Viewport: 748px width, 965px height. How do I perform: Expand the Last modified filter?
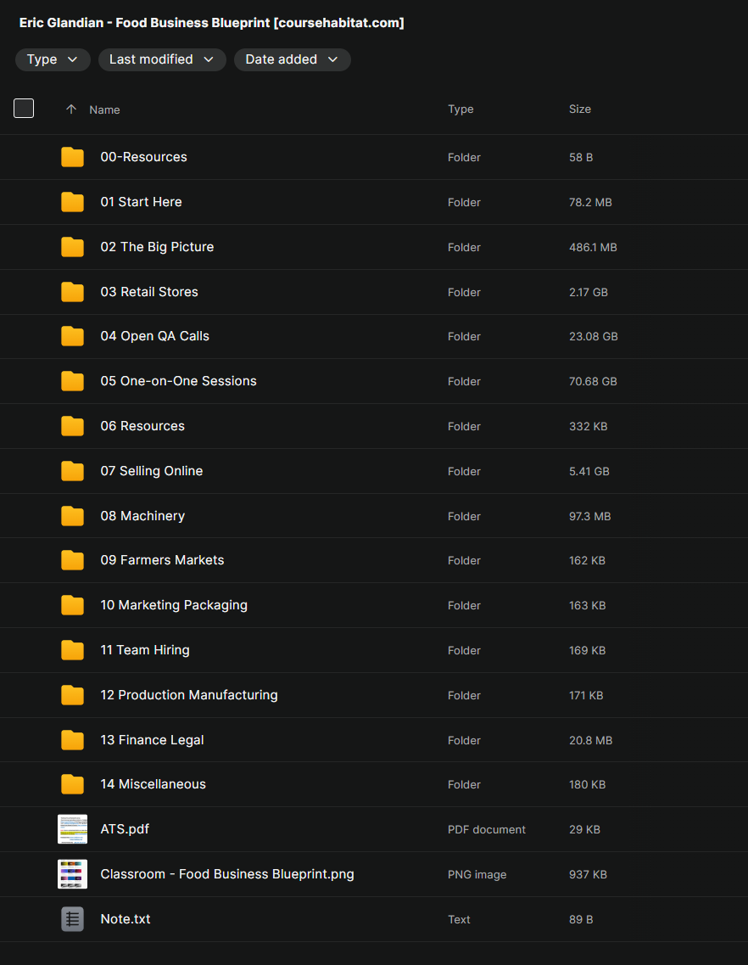(x=162, y=59)
